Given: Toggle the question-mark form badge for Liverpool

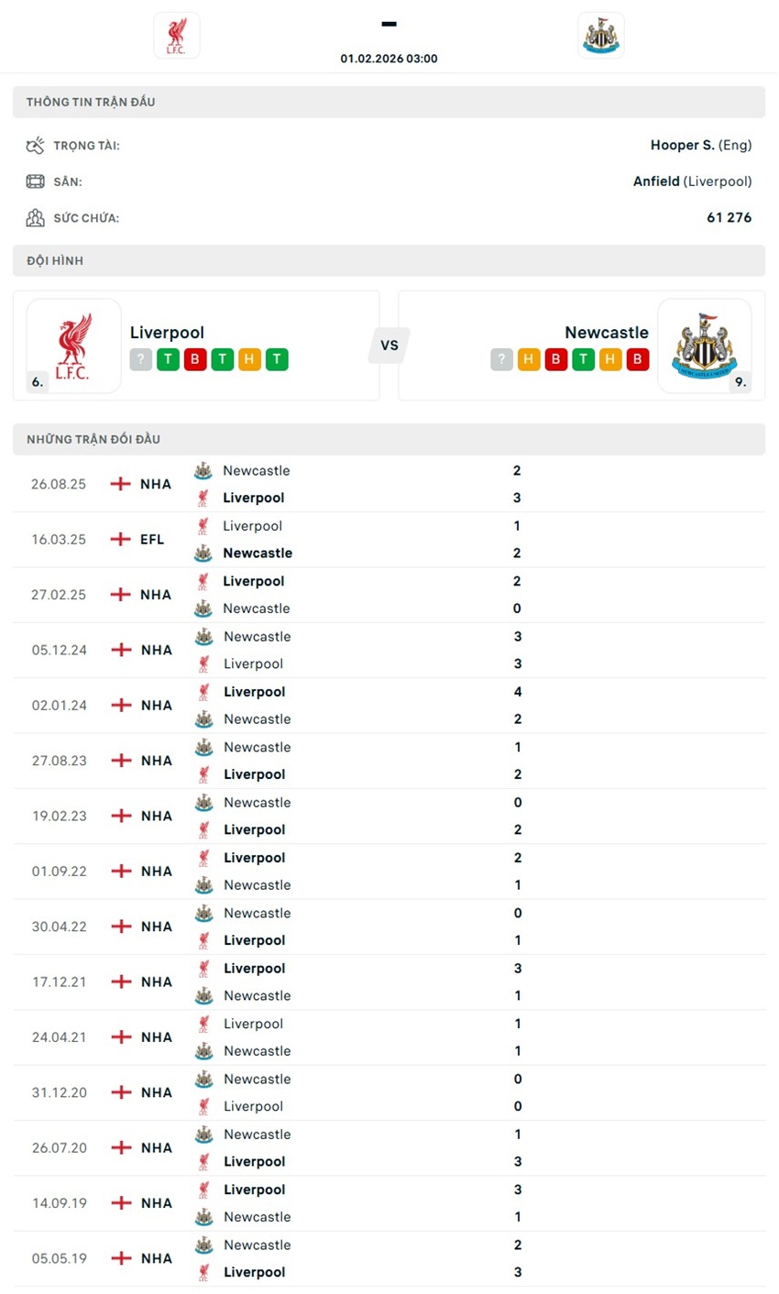Looking at the screenshot, I should (140, 359).
